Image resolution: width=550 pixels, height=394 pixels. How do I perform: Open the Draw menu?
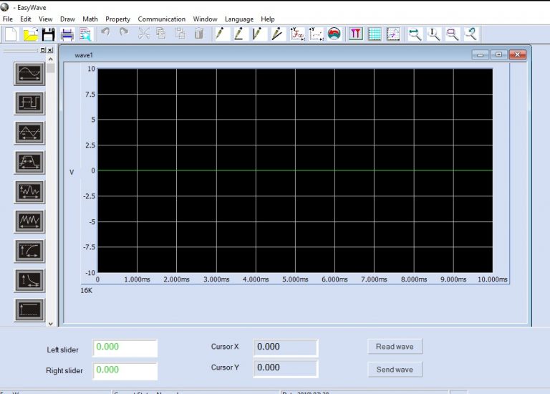tap(67, 19)
